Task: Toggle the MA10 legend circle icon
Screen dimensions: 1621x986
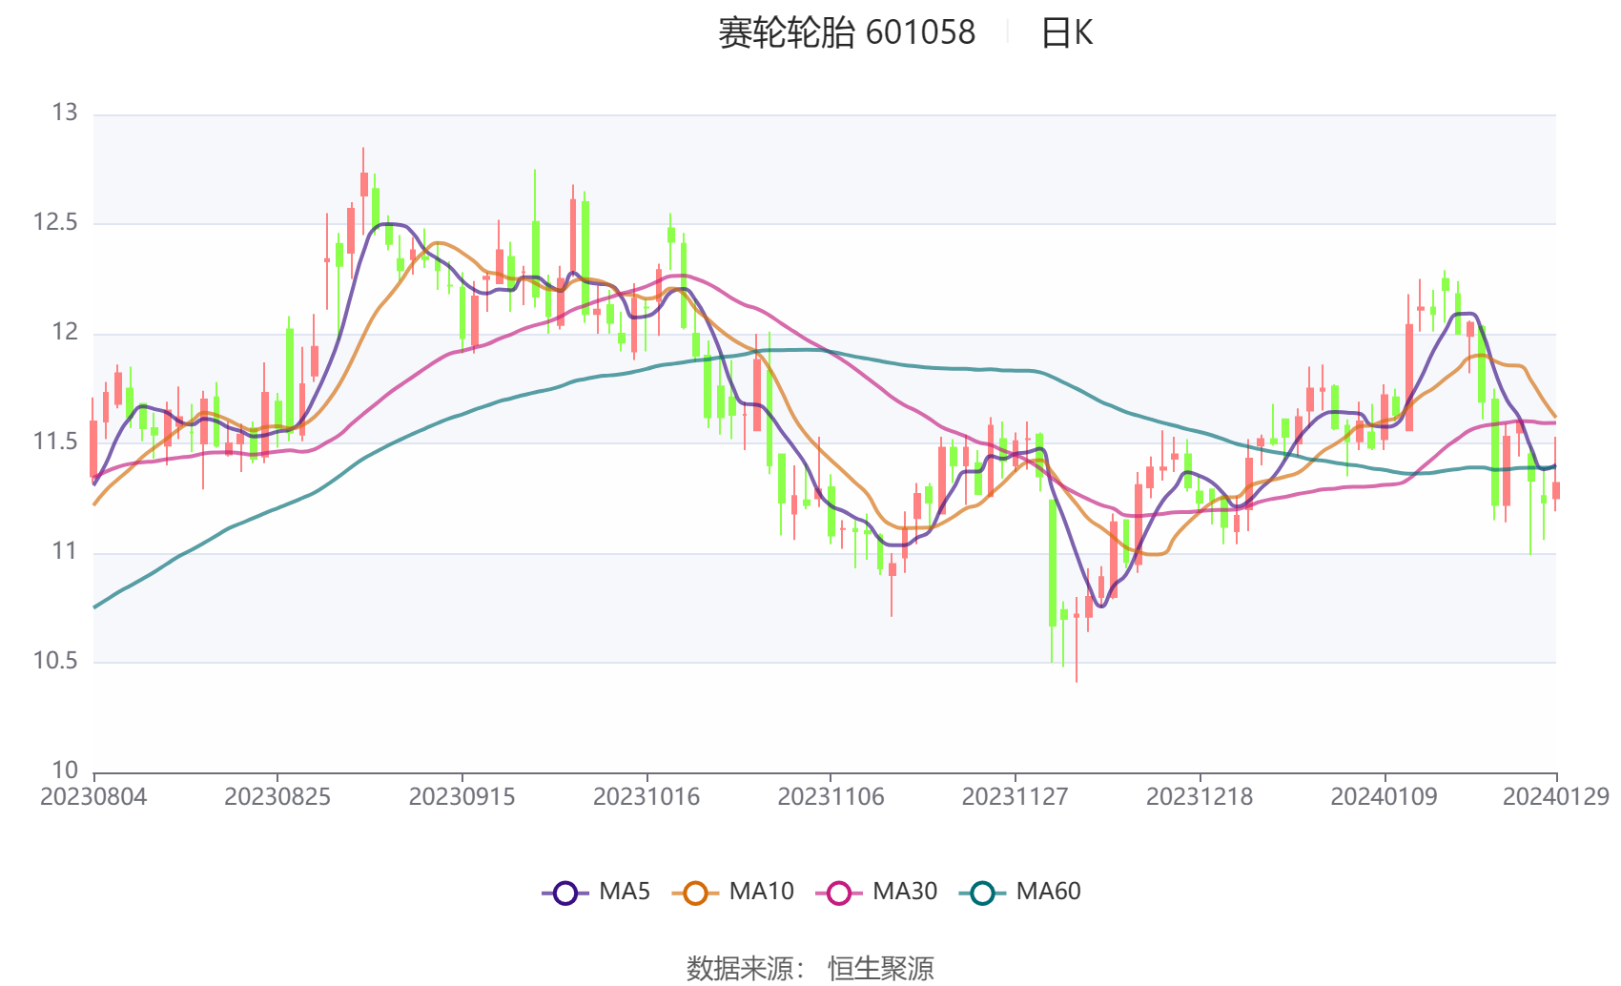Action: (695, 894)
